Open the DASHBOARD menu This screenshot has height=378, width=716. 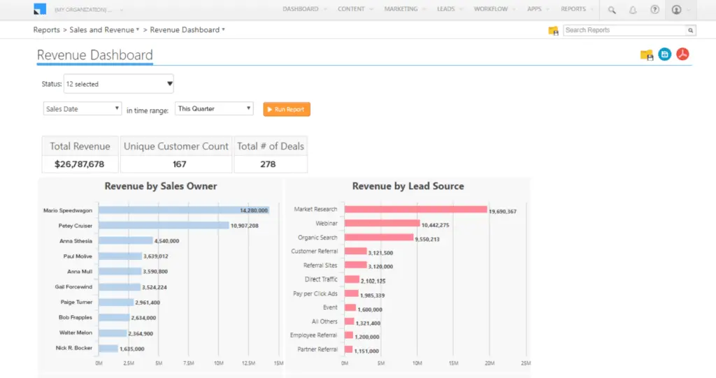click(304, 9)
